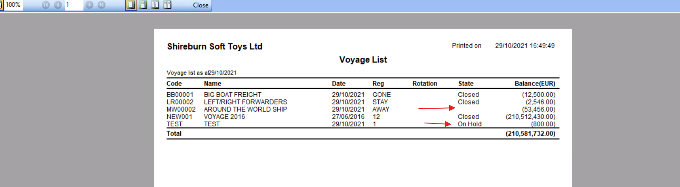The image size is (680, 187).
Task: Select single page view layout
Action: (x=131, y=5)
